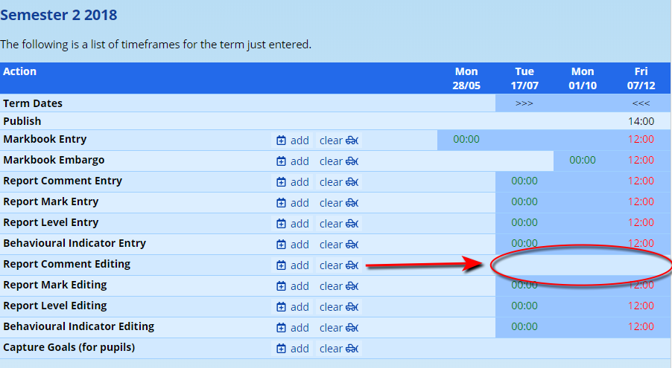Click clear icon for Report Level Entry
Screen dimensions: 672x368
pyautogui.click(x=352, y=224)
